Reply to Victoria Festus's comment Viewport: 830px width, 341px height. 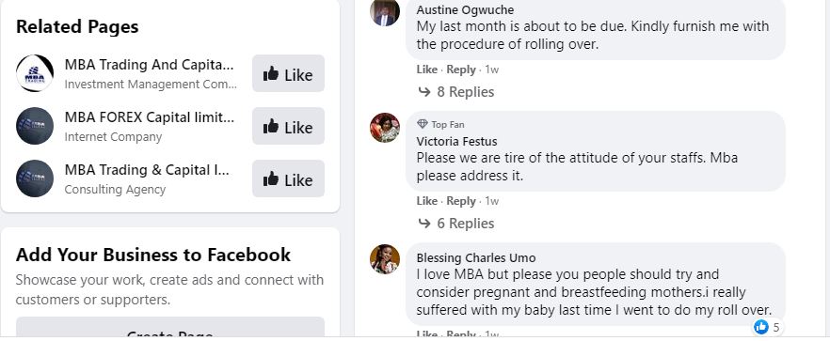click(x=460, y=201)
